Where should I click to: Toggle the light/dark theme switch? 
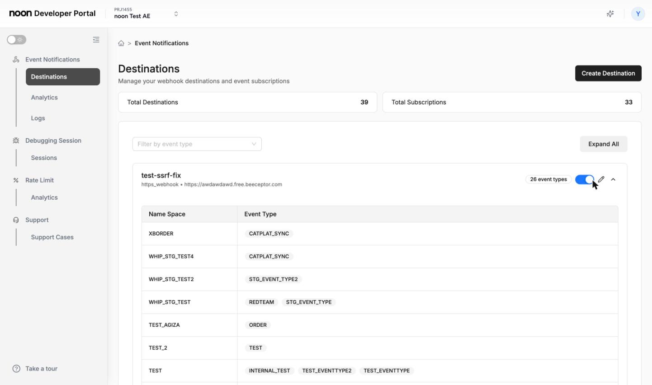coord(17,40)
